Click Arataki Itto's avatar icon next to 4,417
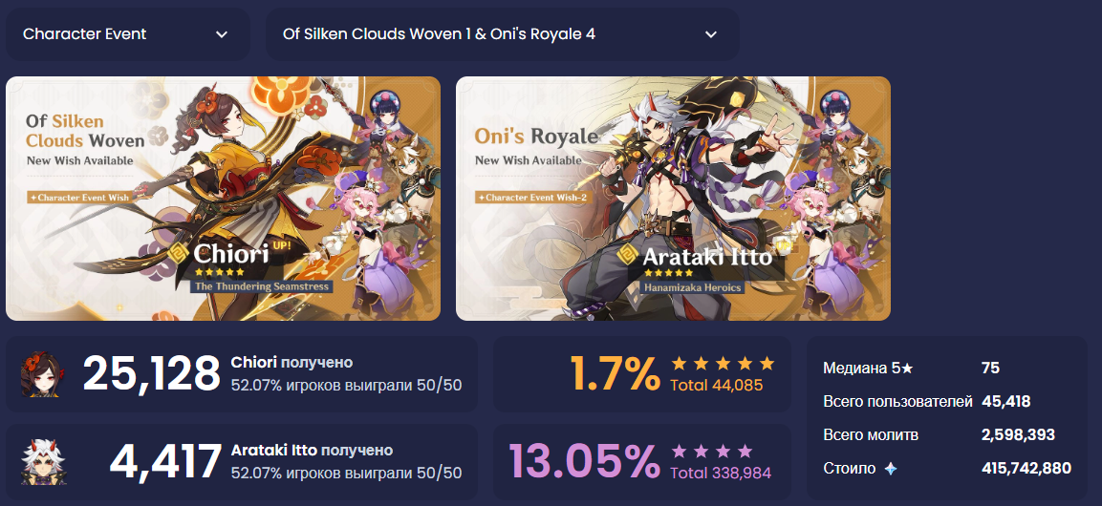Viewport: 1102px width, 506px height. [39, 462]
